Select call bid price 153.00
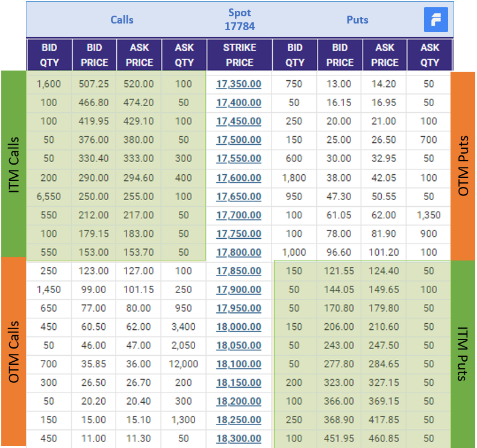Viewport: 477px width, 448px height. pos(94,252)
